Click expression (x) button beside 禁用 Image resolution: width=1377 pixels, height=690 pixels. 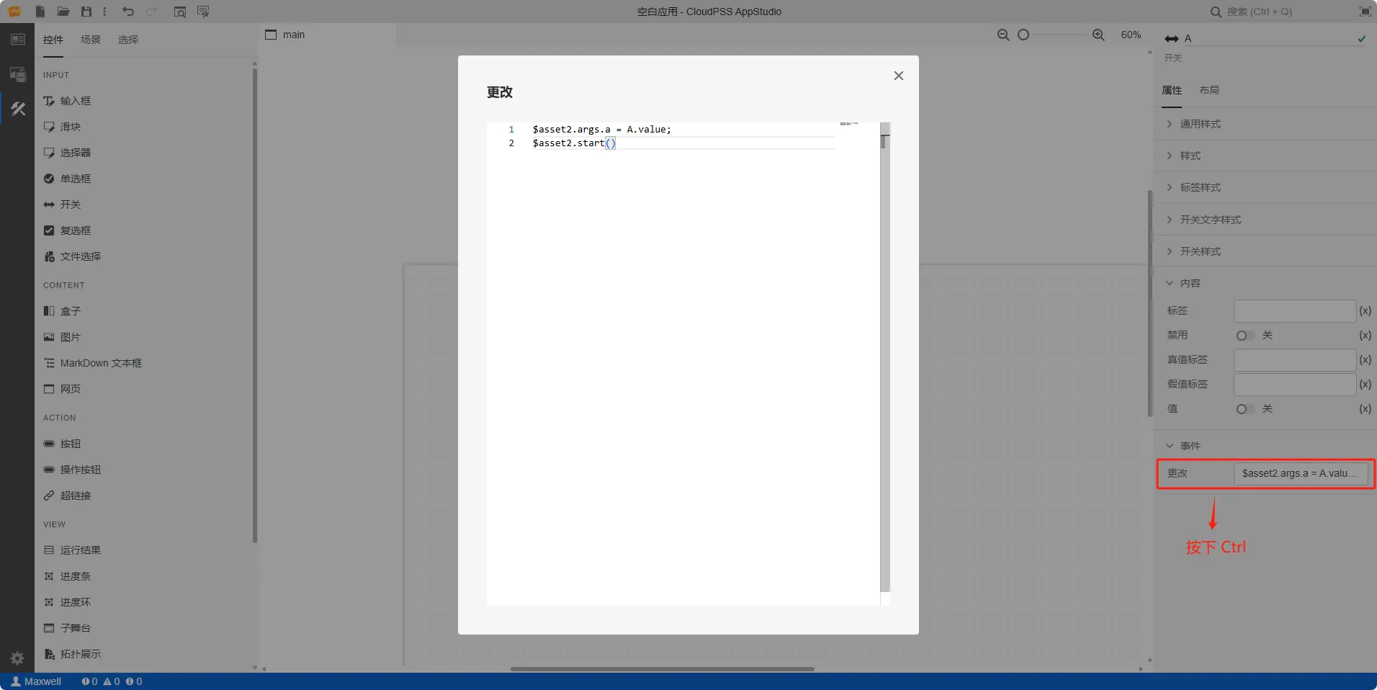click(1365, 336)
